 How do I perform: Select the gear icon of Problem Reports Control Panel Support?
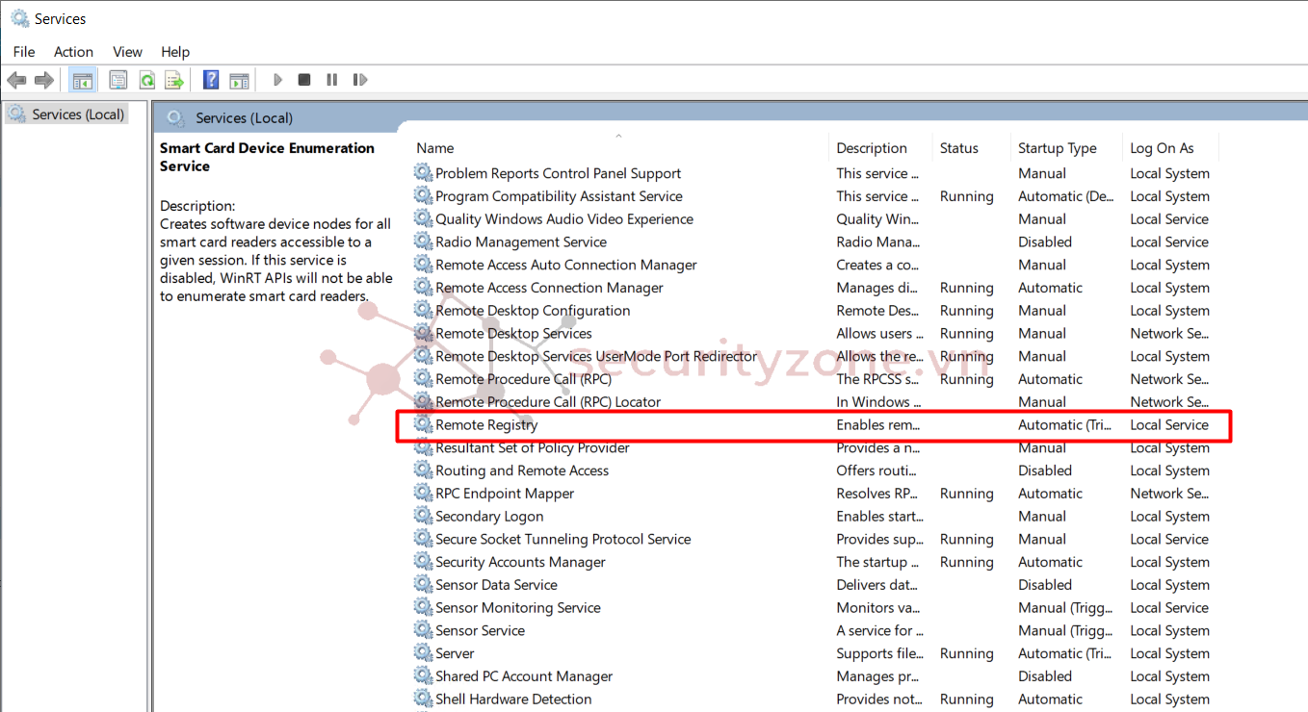pos(423,173)
